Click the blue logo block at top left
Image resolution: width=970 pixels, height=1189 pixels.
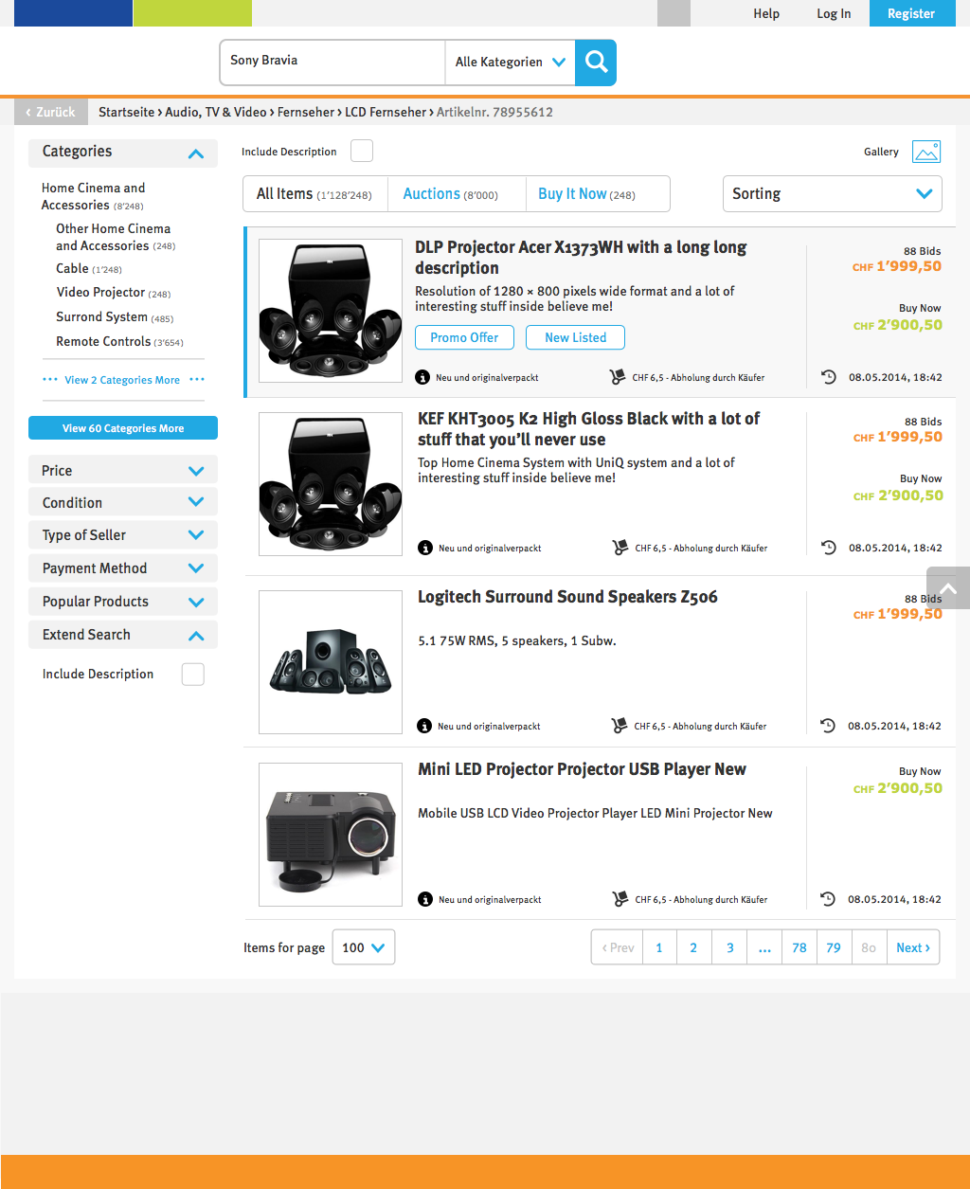[73, 13]
